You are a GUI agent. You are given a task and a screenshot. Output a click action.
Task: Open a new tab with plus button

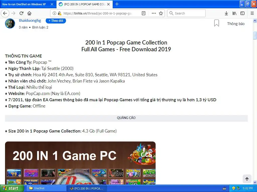pos(117,4)
